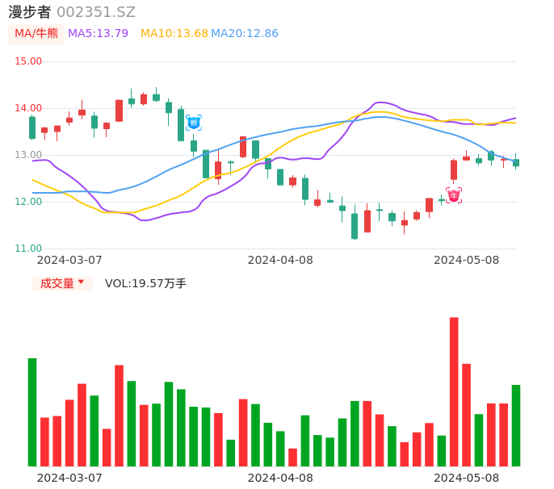Viewport: 554px width, 489px height.
Task: Click the 2024-05-08 date label on price chart
Action: tap(466, 260)
